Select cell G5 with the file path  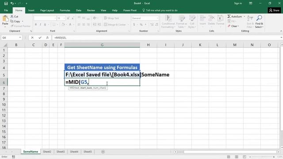102,75
